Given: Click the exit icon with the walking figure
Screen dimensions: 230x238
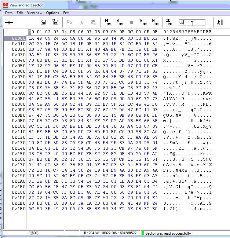Looking at the screenshot, I should [x=220, y=22].
